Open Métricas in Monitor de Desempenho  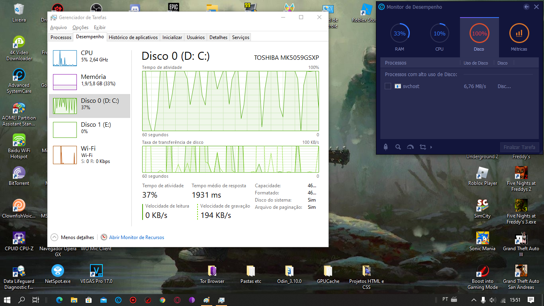click(519, 37)
